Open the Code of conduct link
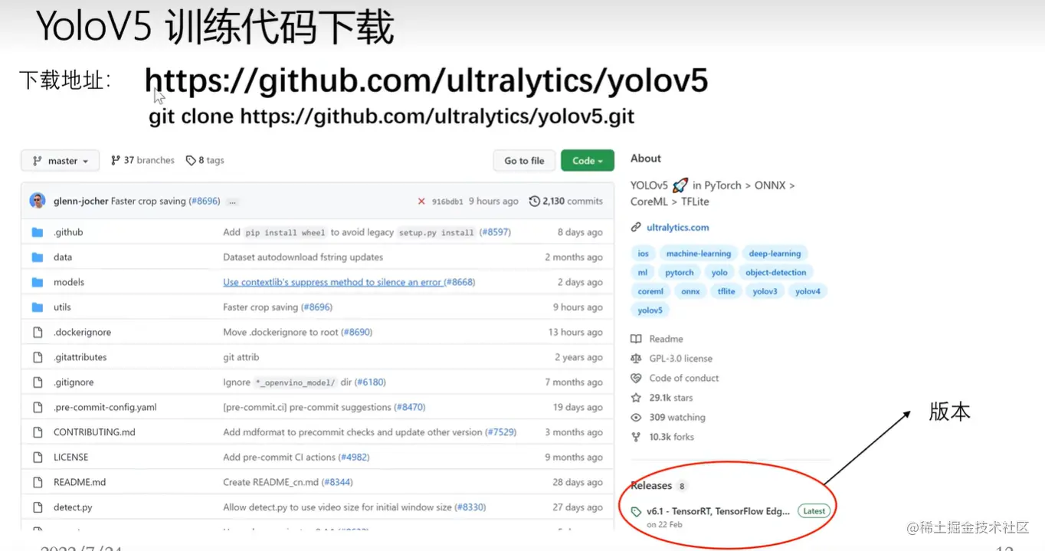Viewport: 1045px width, 551px height. (x=684, y=379)
